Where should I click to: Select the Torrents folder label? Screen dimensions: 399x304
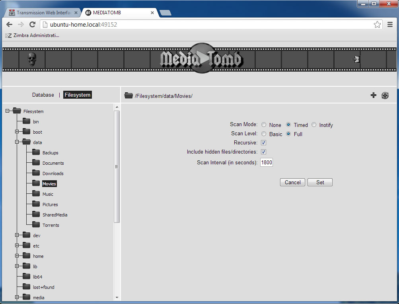point(51,225)
